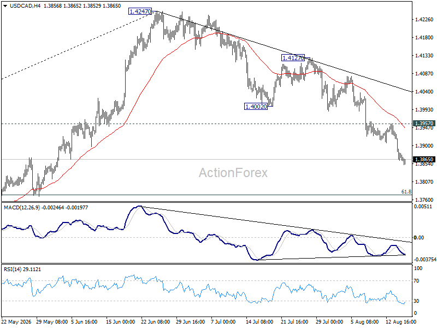437x328 pixels.
Task: Select the current price 1.38650 axis tag
Action: pyautogui.click(x=424, y=160)
